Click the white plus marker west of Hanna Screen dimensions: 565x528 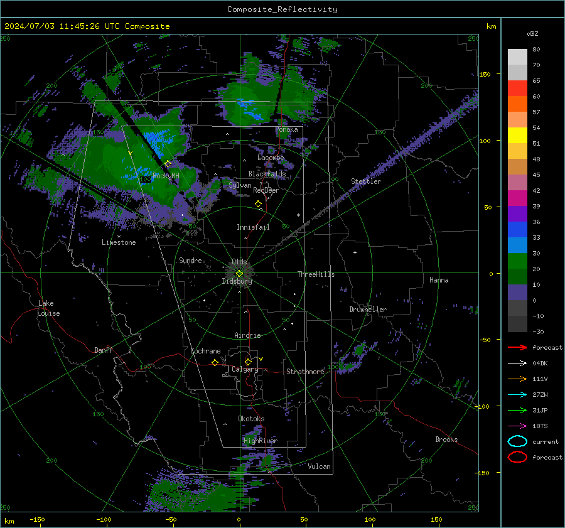(355, 252)
